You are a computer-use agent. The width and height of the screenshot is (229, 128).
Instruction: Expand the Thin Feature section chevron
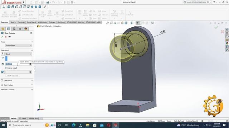coord(32,85)
